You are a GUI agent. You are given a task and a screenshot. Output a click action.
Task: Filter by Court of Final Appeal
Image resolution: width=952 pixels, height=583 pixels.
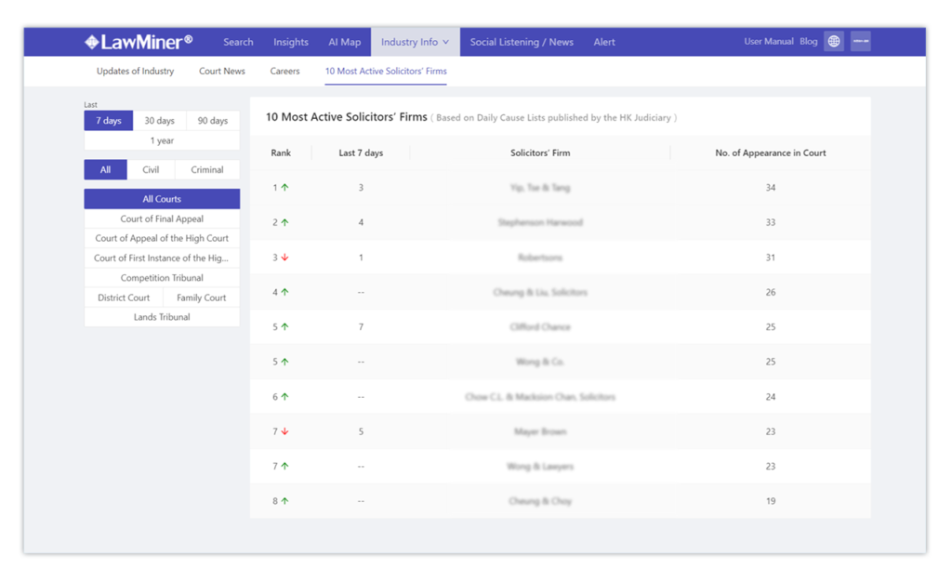pyautogui.click(x=162, y=219)
